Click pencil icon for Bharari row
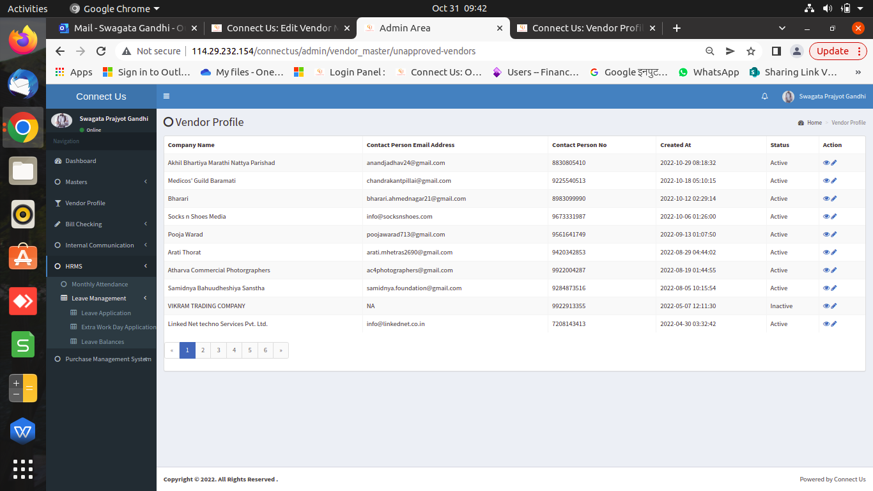This screenshot has height=491, width=873. tap(834, 199)
